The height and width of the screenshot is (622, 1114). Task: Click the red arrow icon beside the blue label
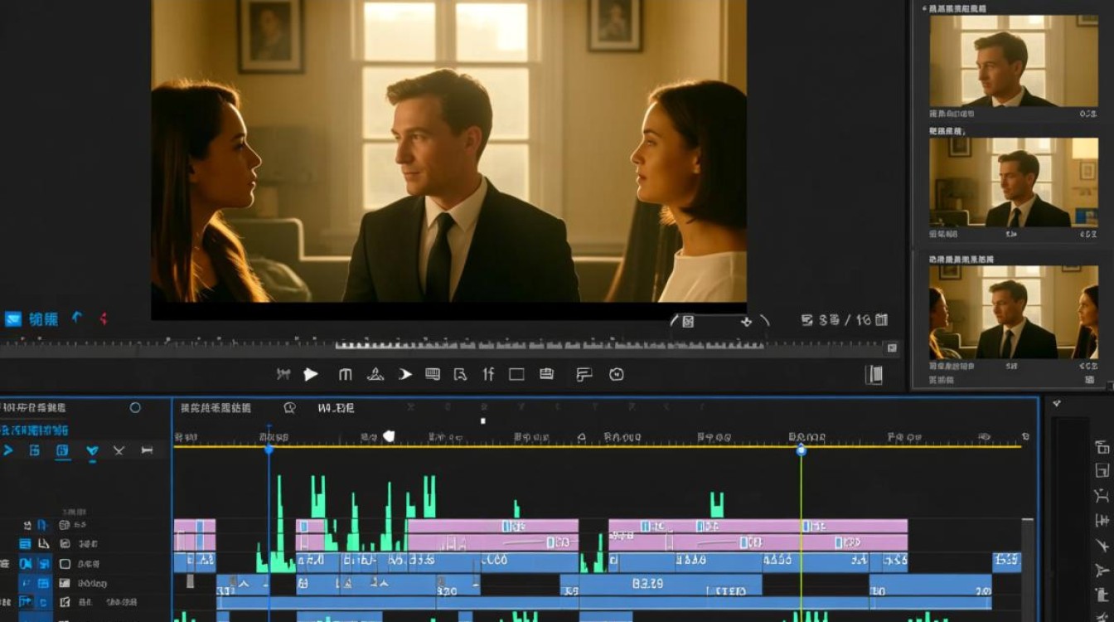coord(104,318)
